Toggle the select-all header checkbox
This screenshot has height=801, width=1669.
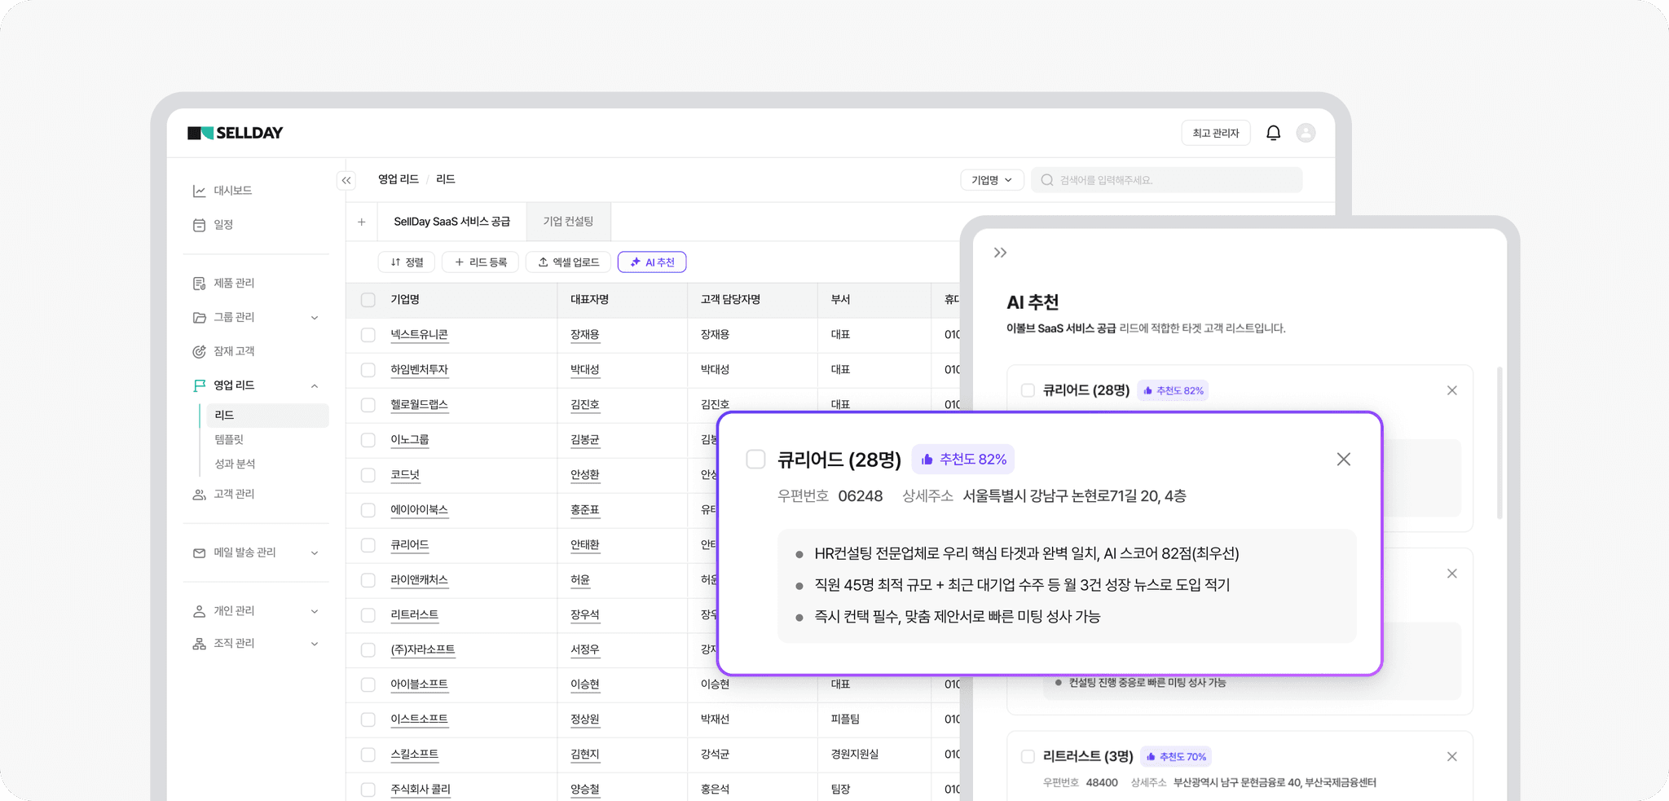368,300
